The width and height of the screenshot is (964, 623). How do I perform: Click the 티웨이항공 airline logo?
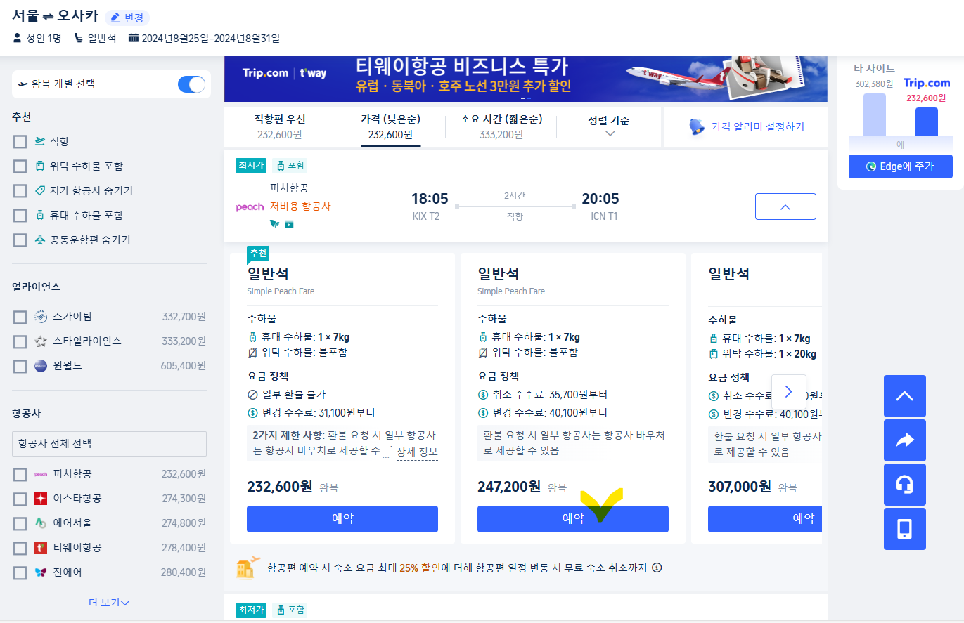[x=41, y=548]
